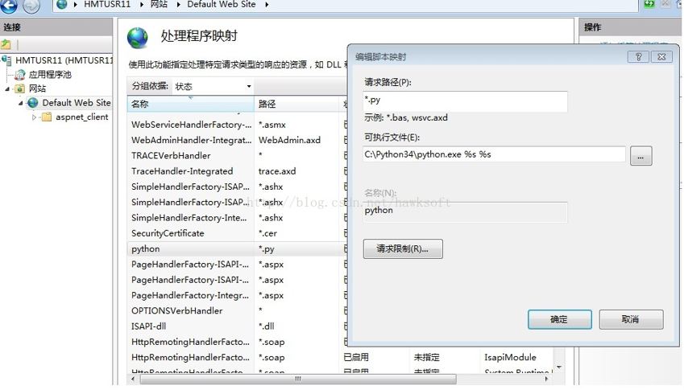Click the 取消 button

coord(631,319)
